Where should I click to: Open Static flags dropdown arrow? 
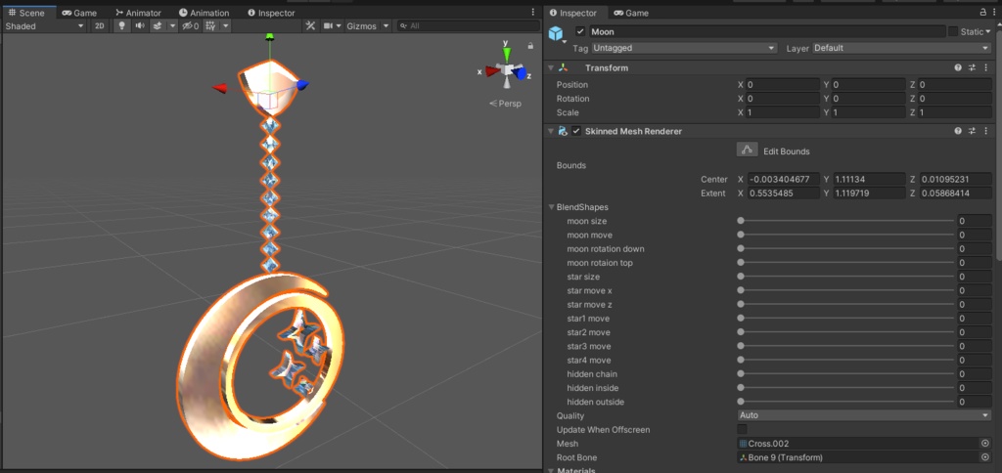tap(988, 31)
